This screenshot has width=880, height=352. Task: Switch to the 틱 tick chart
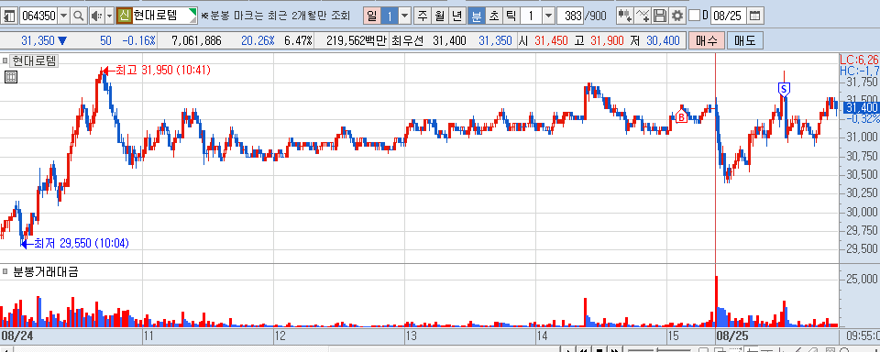pos(511,16)
